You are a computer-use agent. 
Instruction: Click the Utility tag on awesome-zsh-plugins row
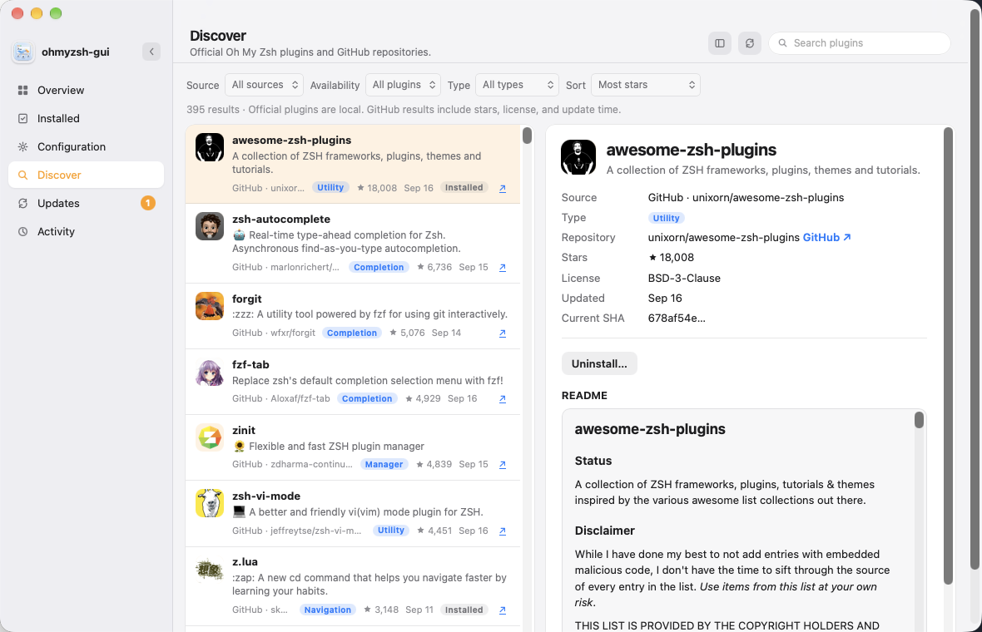[x=330, y=187]
